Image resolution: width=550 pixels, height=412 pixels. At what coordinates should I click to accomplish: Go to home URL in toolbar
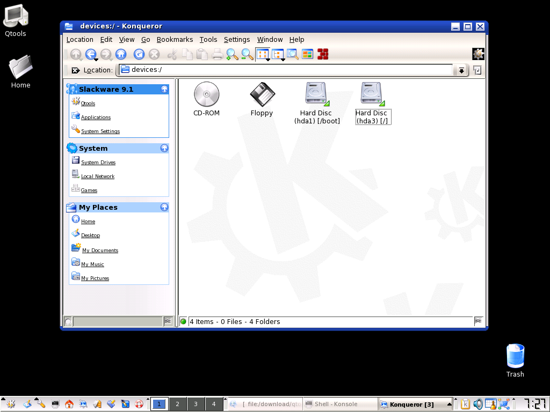(x=121, y=54)
